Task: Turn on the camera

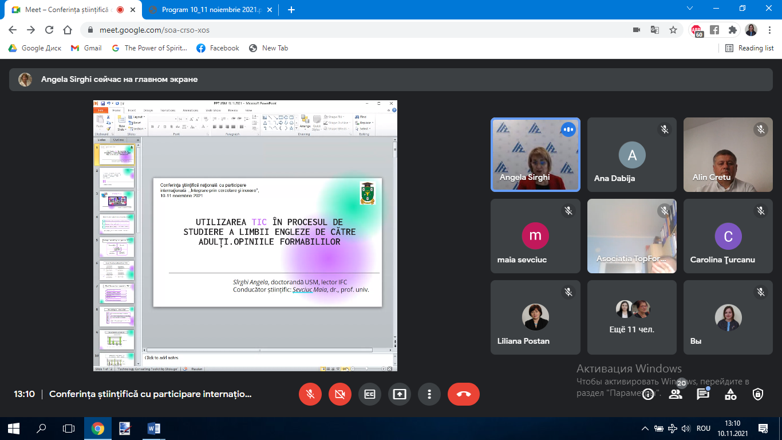Action: [340, 394]
